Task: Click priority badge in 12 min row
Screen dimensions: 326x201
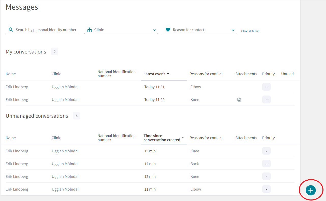Action: coord(266,177)
